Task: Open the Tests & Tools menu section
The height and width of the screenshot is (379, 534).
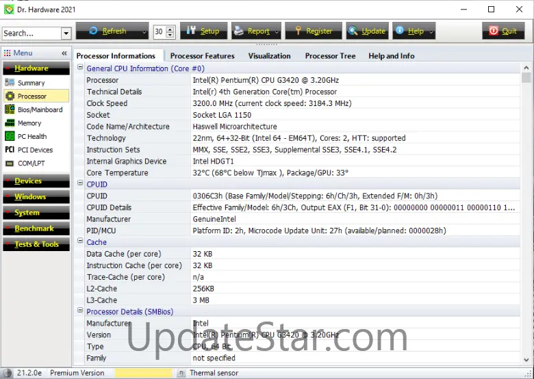Action: pyautogui.click(x=36, y=245)
